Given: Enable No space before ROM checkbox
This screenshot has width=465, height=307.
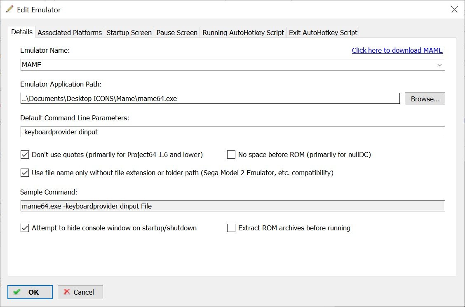Looking at the screenshot, I should pos(231,155).
